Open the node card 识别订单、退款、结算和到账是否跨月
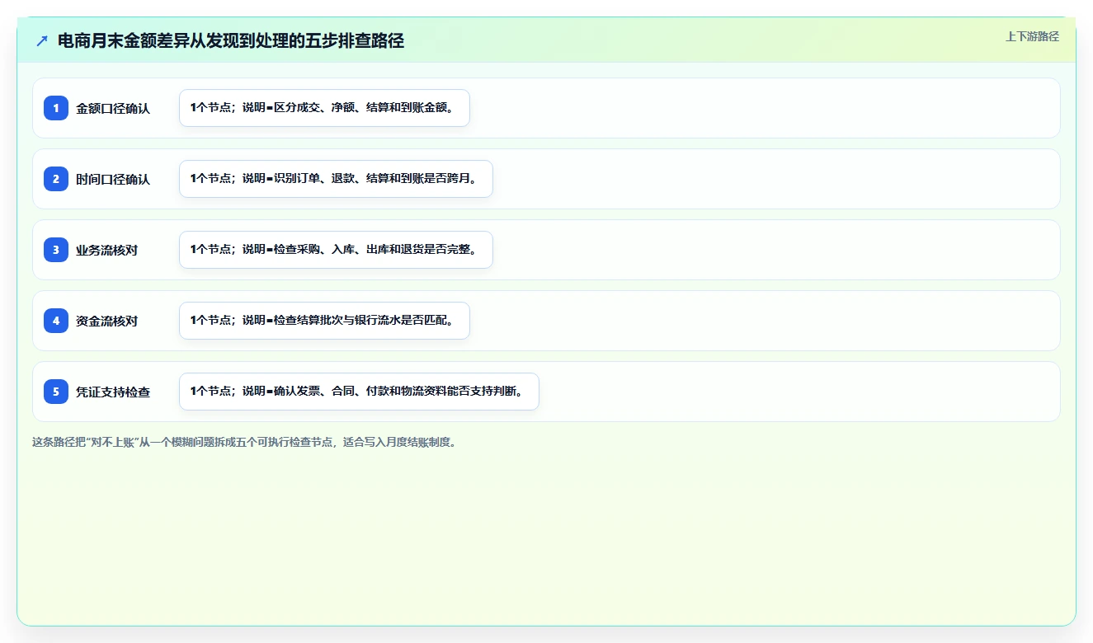The width and height of the screenshot is (1093, 643). pos(336,179)
